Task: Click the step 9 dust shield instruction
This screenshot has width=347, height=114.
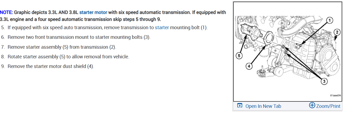Action: tap(51, 66)
